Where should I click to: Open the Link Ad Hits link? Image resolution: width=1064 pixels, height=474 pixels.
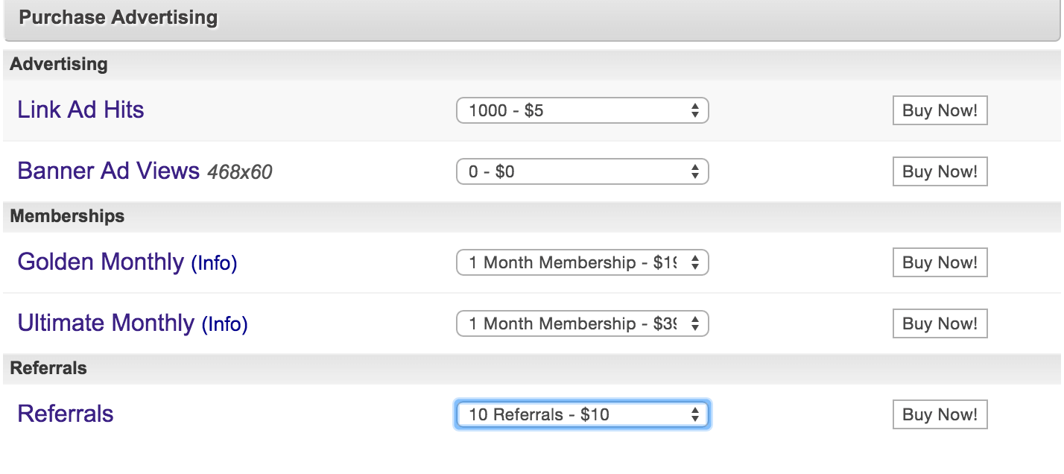point(80,110)
